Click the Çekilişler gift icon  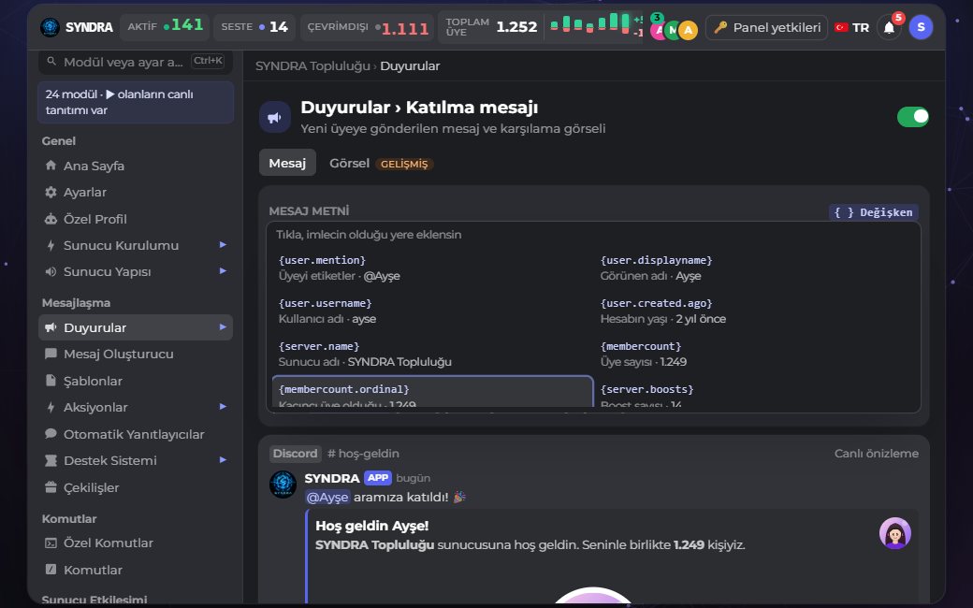coord(51,487)
